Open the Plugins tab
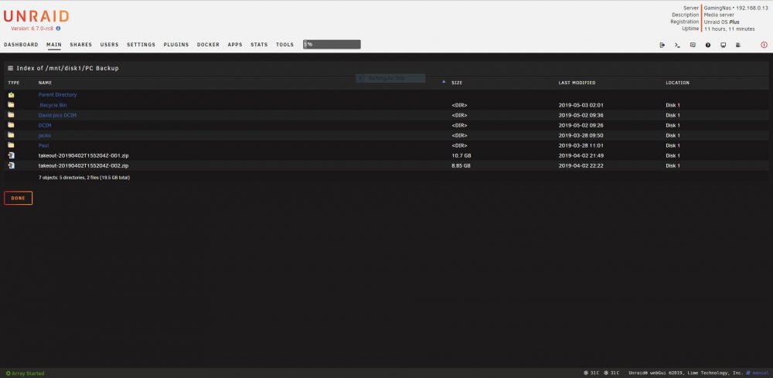Screen dimensions: 773x378 176,45
